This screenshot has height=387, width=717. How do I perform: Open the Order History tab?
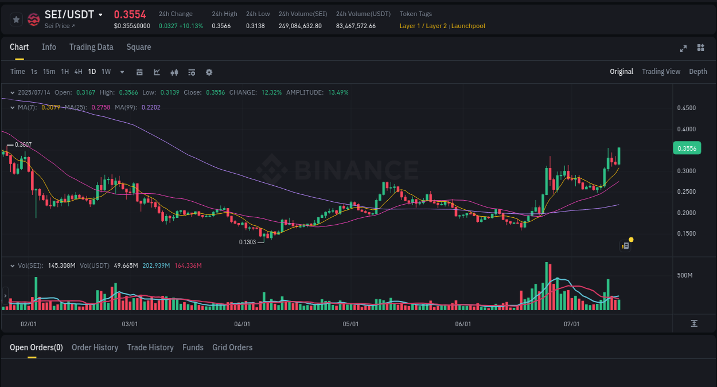[95, 347]
